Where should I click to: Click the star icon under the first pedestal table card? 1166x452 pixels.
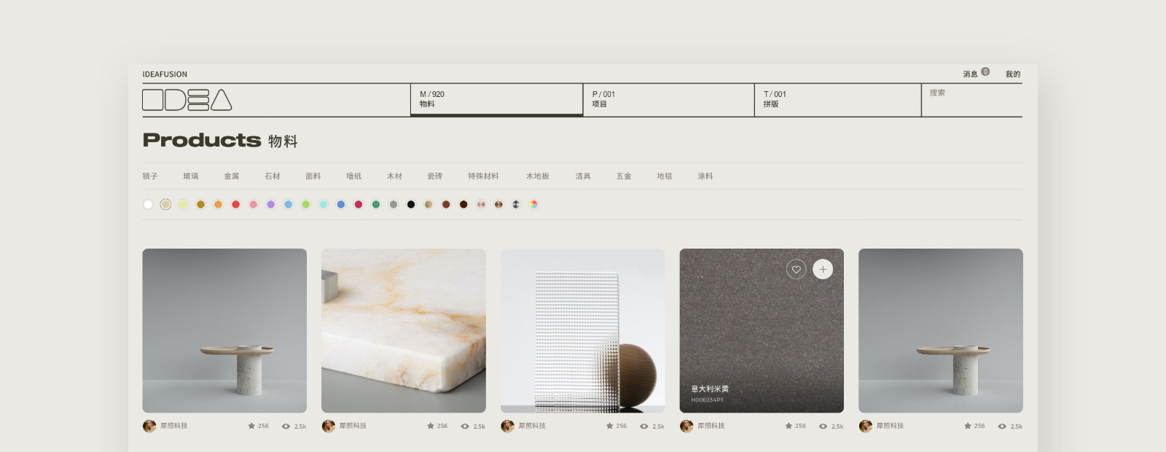251,426
